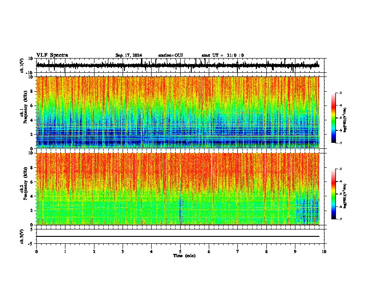The image size is (365, 282).
Task: Click the "Time (min)" axis label
Action: [x=184, y=256]
